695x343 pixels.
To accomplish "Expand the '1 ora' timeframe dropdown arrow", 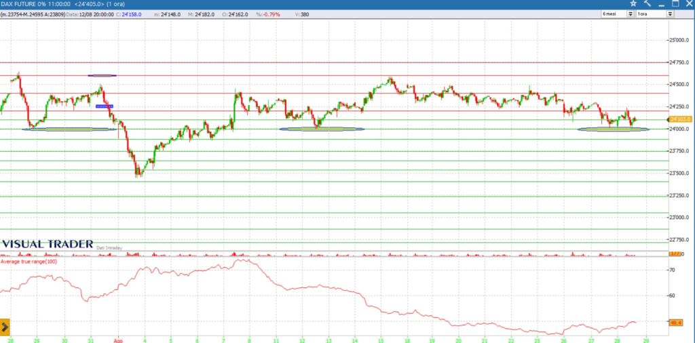I will [x=670, y=14].
